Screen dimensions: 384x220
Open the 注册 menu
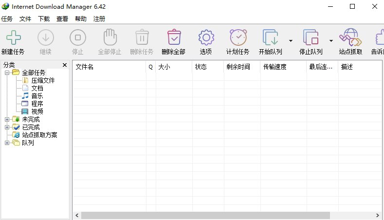(x=99, y=19)
